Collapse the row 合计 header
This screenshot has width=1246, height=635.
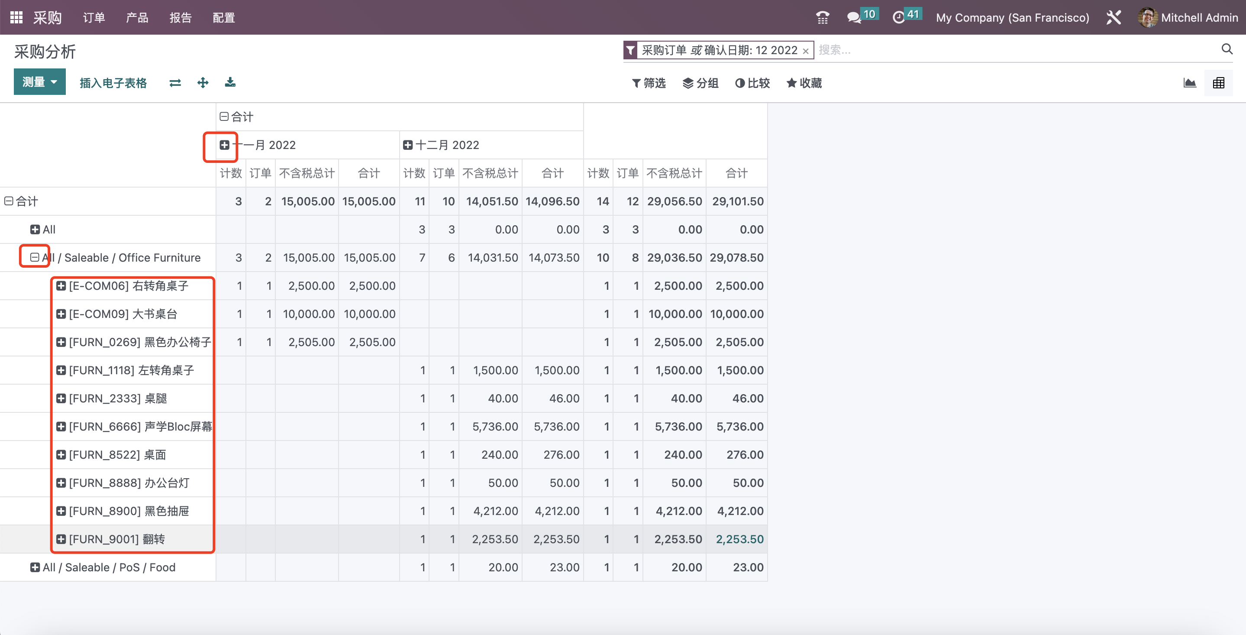[x=9, y=201]
